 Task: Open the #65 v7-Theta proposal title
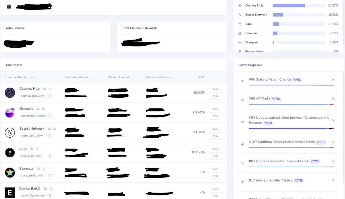(x=259, y=99)
